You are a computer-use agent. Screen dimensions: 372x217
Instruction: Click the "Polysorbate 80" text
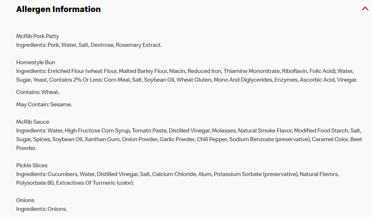(35, 183)
